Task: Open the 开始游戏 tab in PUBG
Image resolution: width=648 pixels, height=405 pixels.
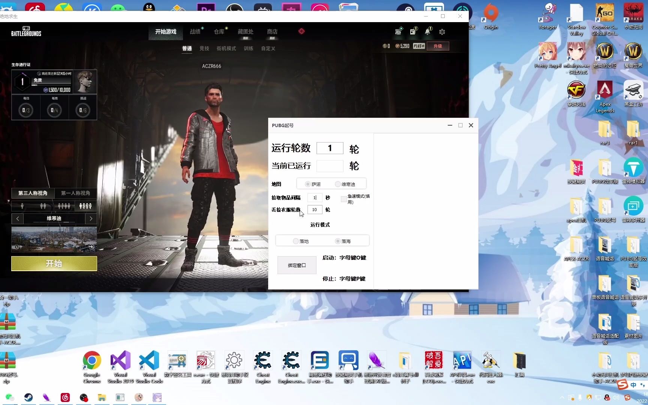Action: (x=166, y=32)
